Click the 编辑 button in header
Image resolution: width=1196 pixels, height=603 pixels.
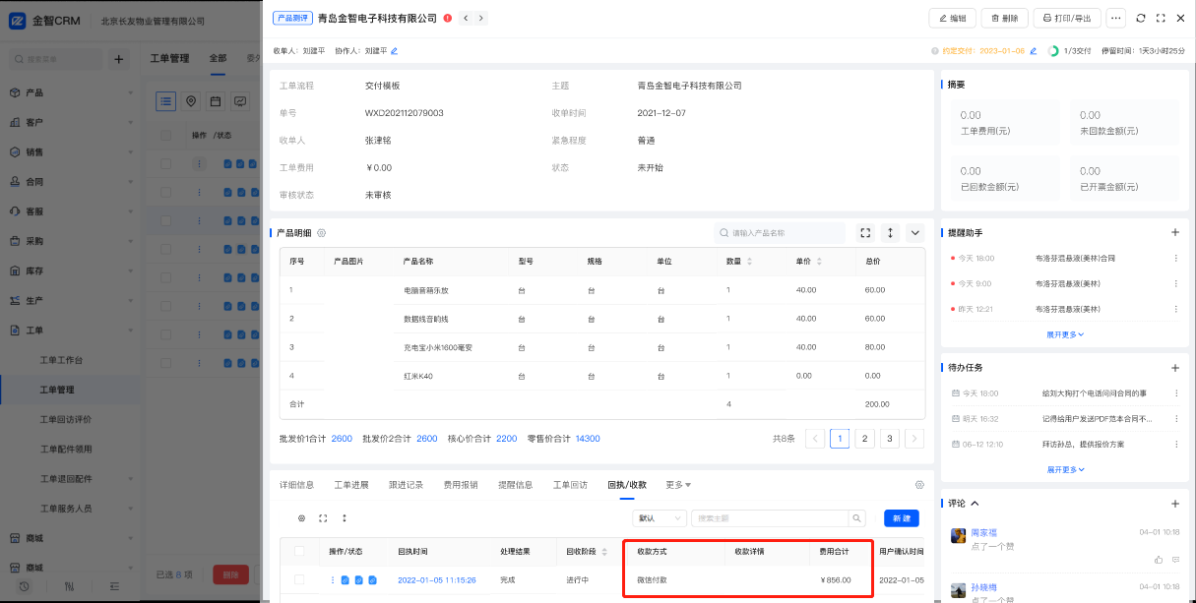(952, 18)
